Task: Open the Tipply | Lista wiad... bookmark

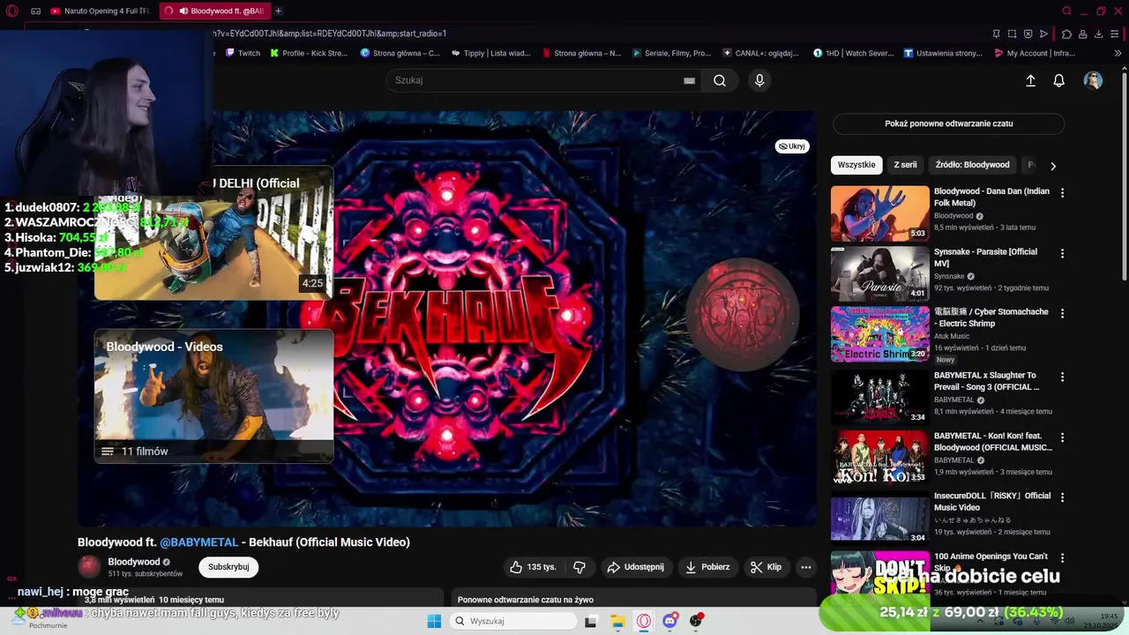Action: [x=490, y=53]
